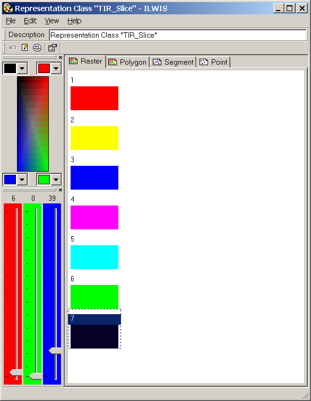Select class 3 blue swatch

(x=94, y=178)
